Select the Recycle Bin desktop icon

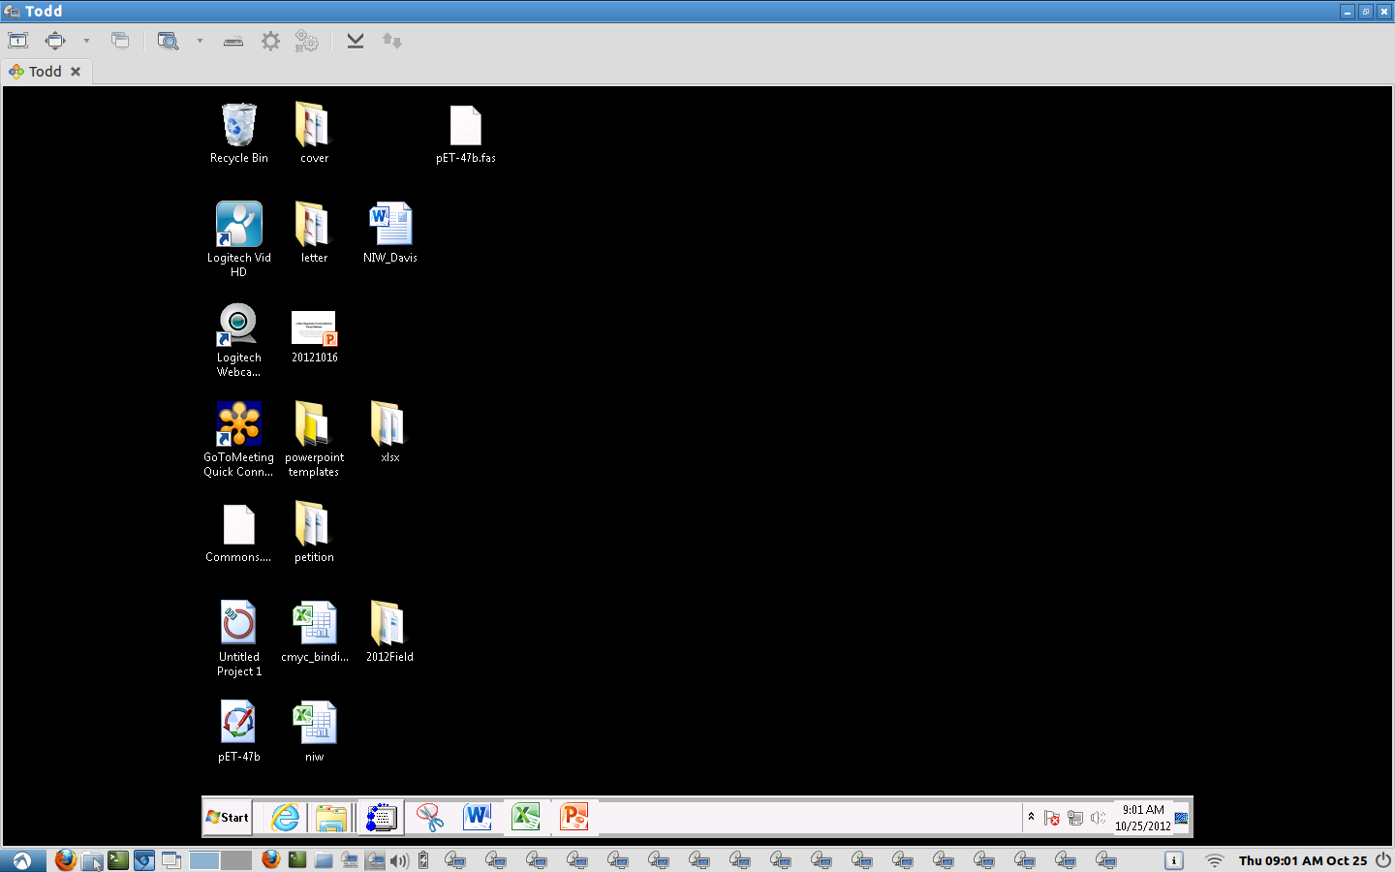coord(238,134)
